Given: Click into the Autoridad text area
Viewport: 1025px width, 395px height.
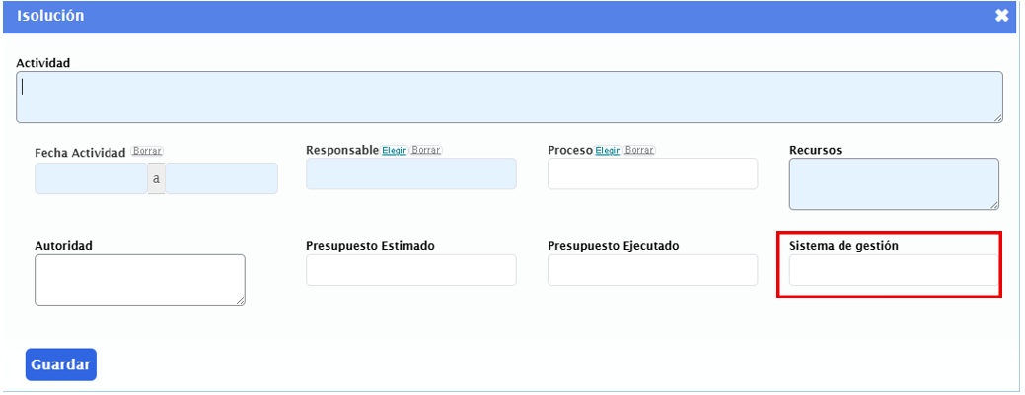Looking at the screenshot, I should (140, 280).
